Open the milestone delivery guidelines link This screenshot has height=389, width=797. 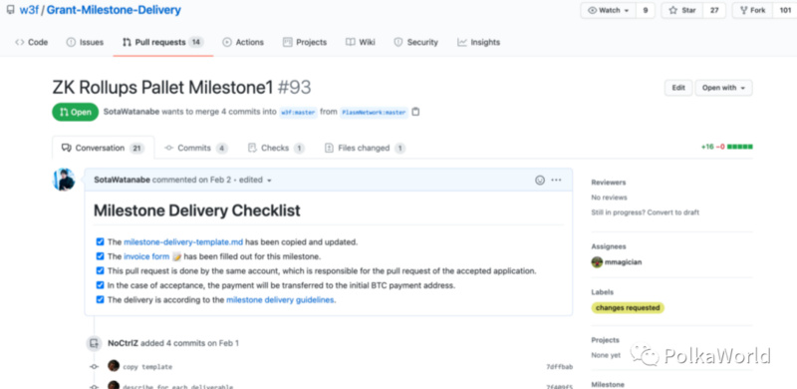280,300
